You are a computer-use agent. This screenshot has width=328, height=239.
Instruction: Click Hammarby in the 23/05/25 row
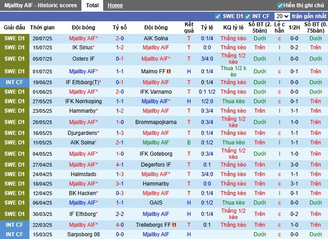click(x=83, y=111)
